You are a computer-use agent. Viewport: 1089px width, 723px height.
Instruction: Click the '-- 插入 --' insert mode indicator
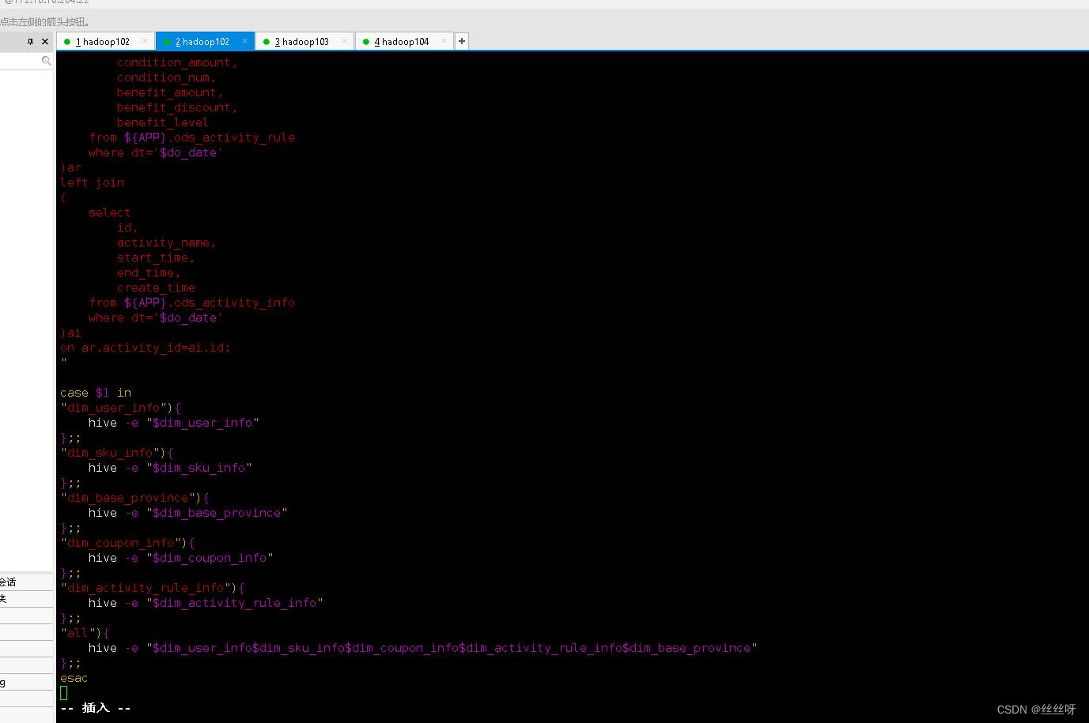pyautogui.click(x=96, y=708)
